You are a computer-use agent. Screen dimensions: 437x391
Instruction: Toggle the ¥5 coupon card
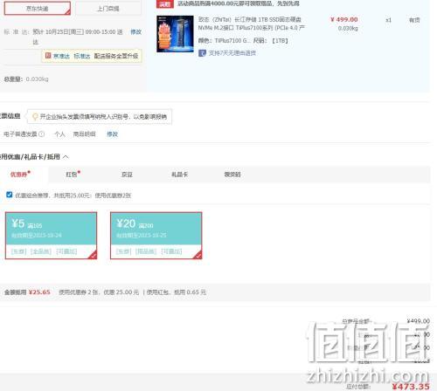pos(51,236)
